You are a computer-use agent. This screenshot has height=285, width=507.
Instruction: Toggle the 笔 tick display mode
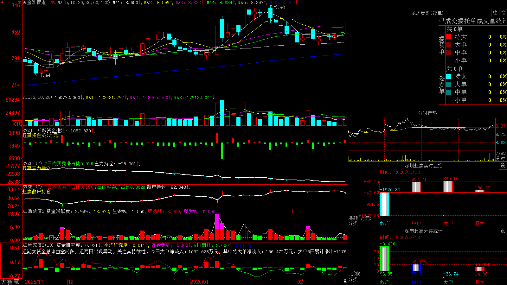pos(503,13)
